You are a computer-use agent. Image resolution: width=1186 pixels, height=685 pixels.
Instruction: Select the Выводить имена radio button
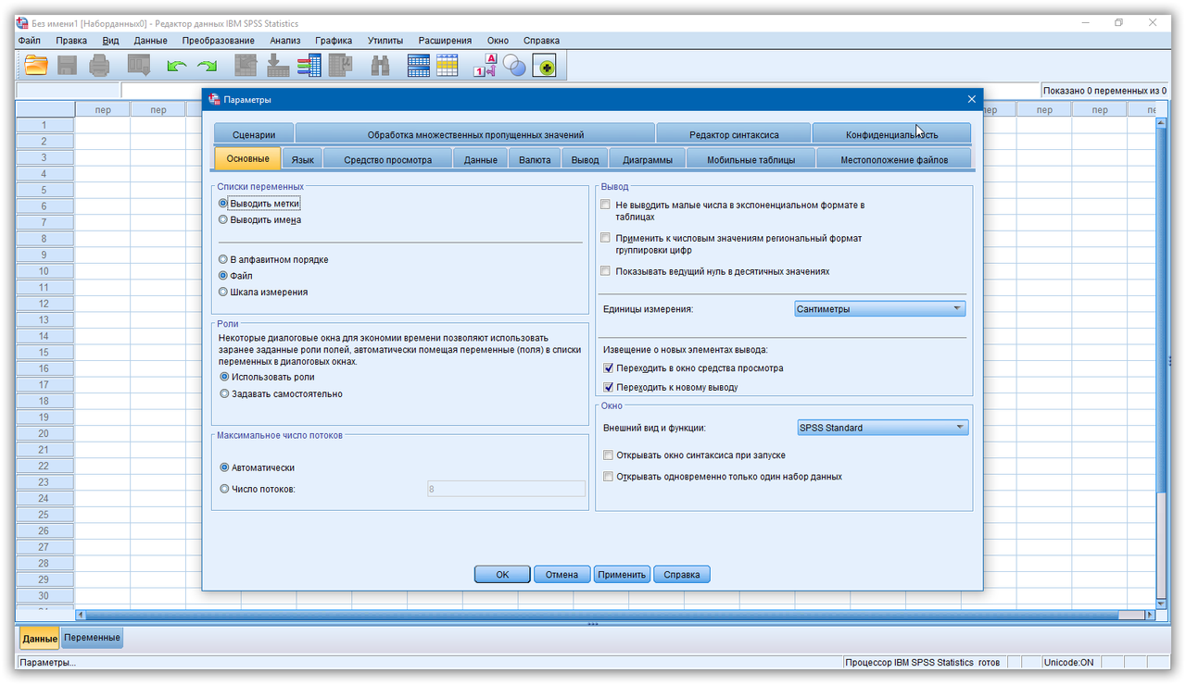click(223, 220)
